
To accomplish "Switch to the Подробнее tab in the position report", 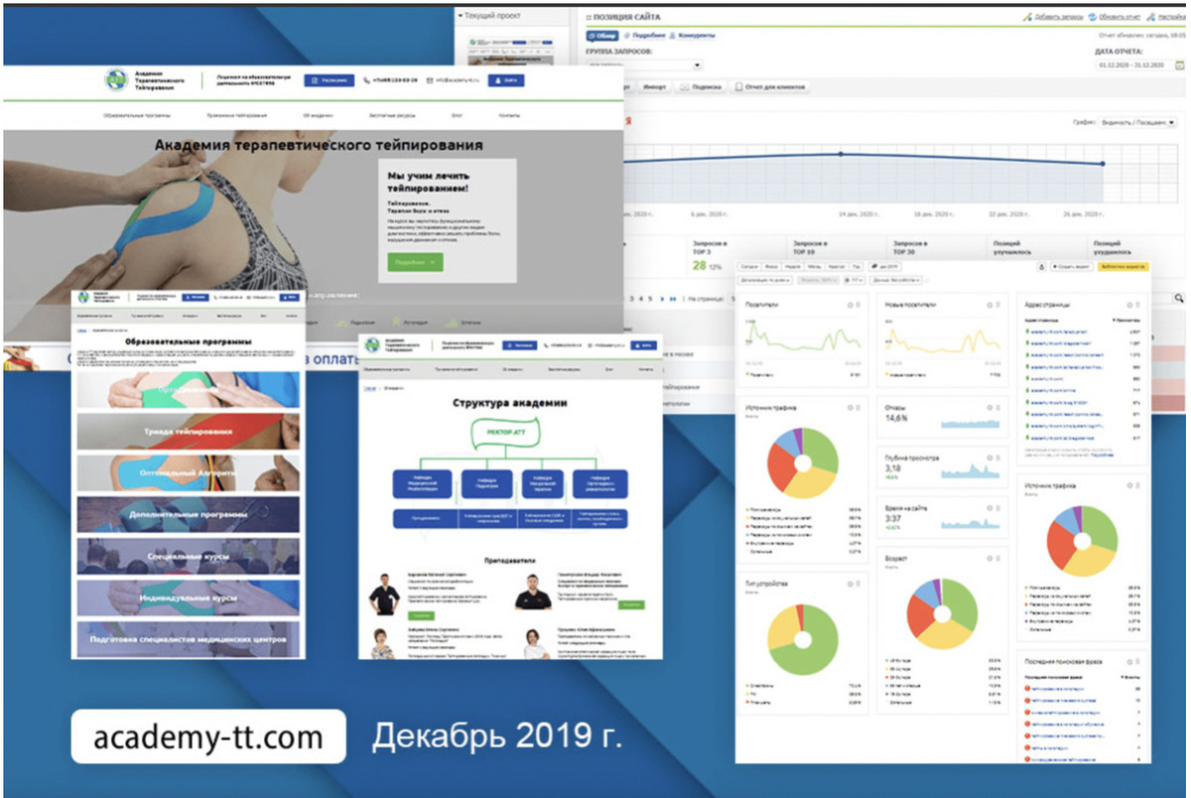I will point(646,36).
